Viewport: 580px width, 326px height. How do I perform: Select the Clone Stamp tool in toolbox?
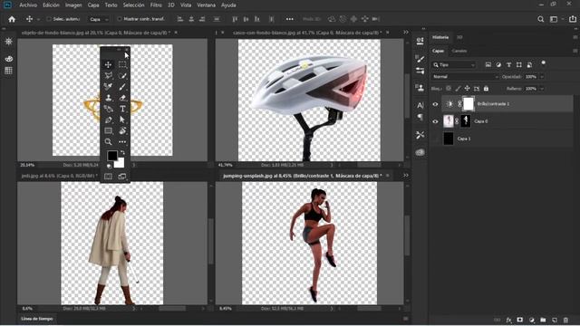tap(108, 98)
